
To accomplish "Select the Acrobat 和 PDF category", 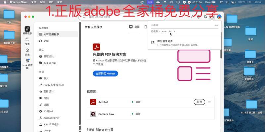I will pos(58,118).
